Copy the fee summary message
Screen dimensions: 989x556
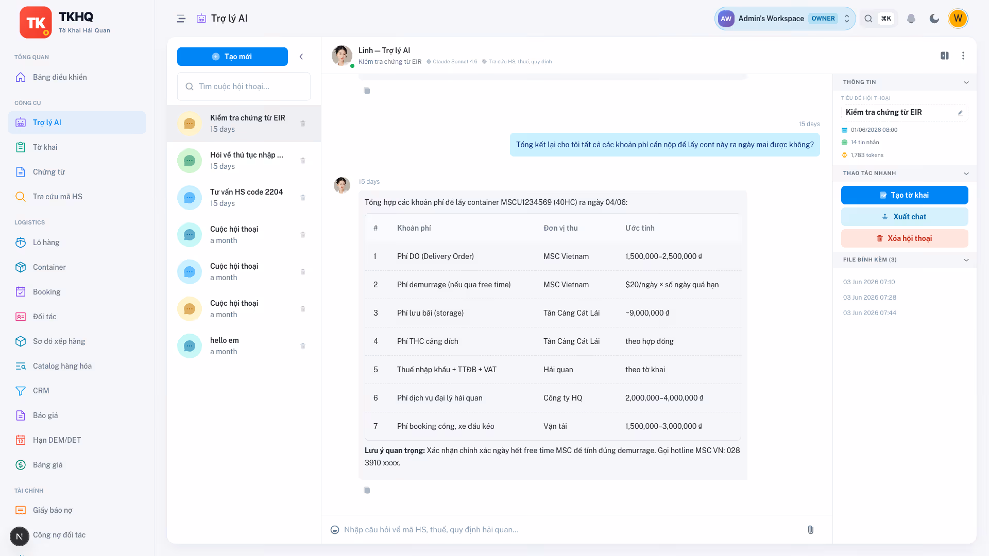pyautogui.click(x=367, y=490)
